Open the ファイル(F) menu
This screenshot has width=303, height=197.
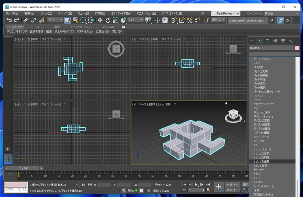(12, 13)
